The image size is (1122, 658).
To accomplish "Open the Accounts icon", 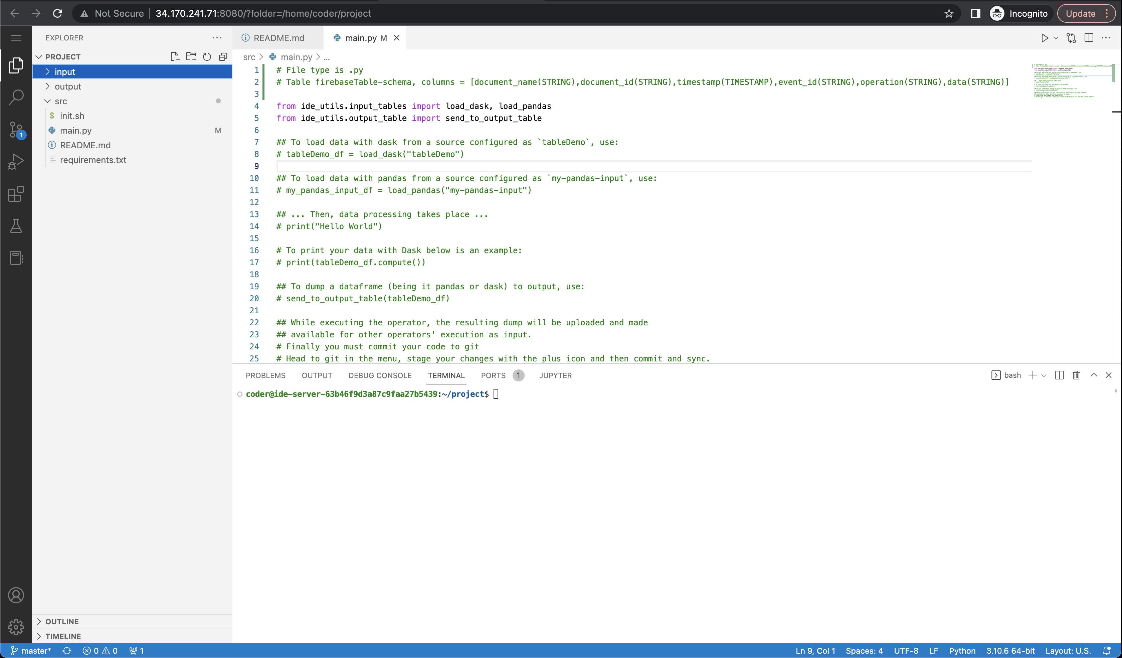I will click(x=16, y=595).
